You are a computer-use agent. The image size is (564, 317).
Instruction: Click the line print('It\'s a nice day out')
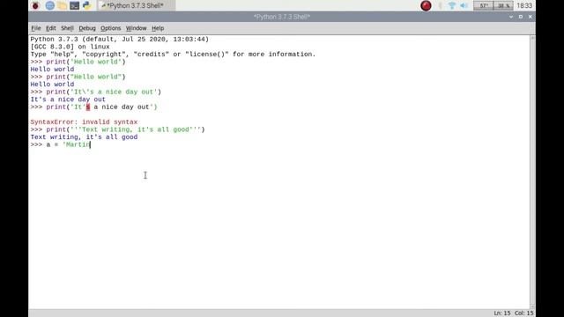coord(96,92)
